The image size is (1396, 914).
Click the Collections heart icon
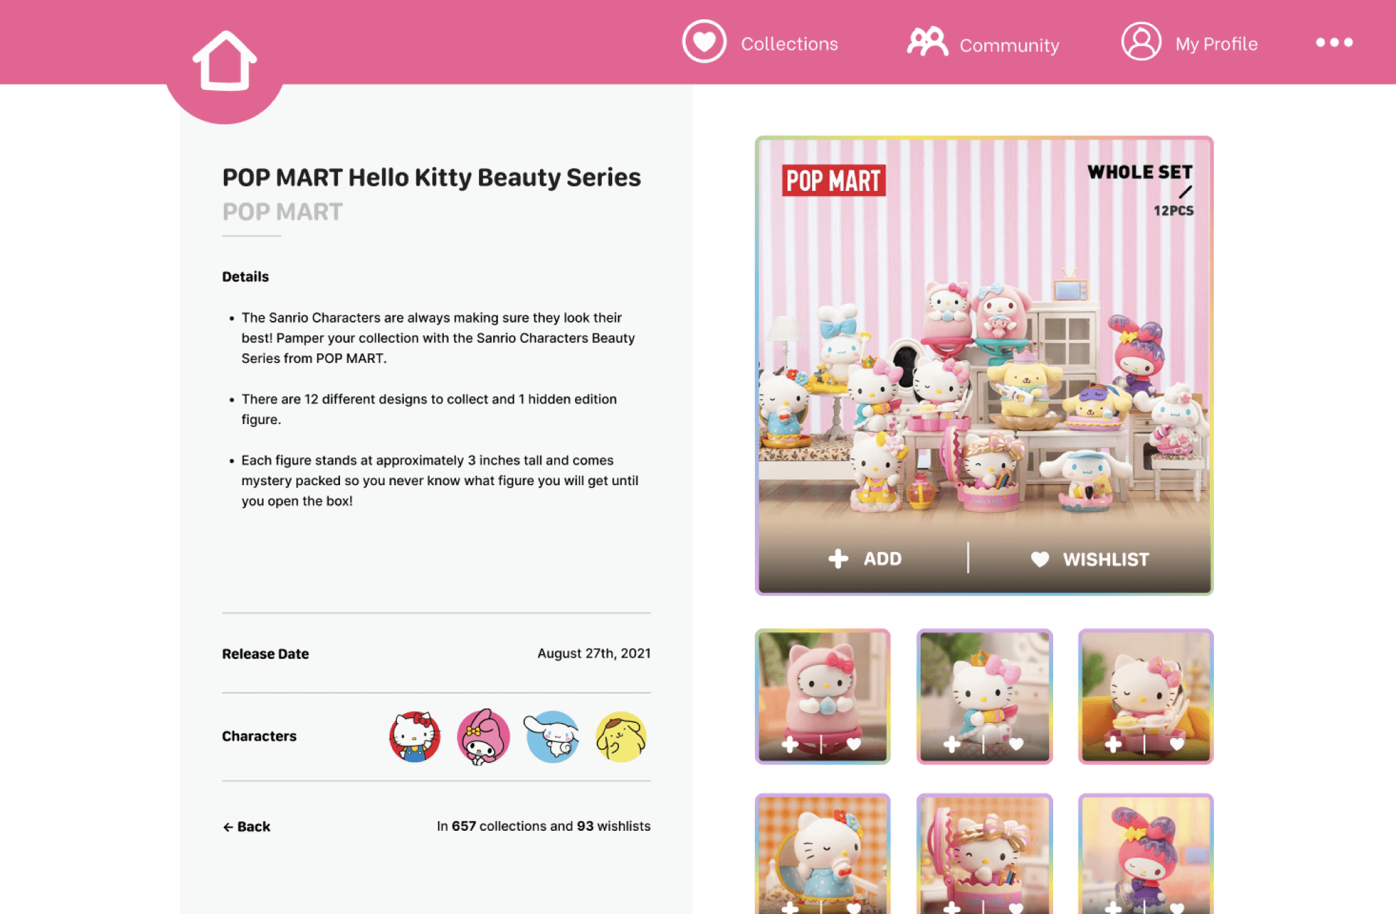click(x=704, y=42)
